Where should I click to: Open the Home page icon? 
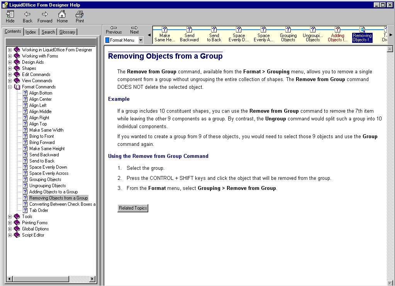[62, 17]
